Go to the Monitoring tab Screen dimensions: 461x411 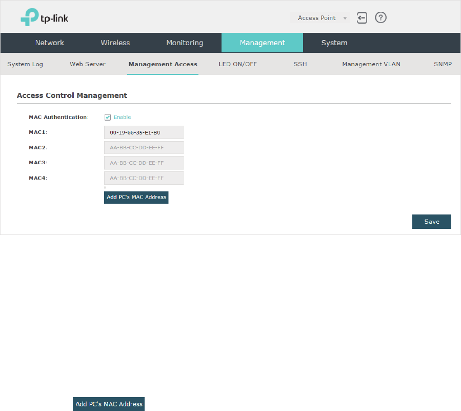point(185,43)
